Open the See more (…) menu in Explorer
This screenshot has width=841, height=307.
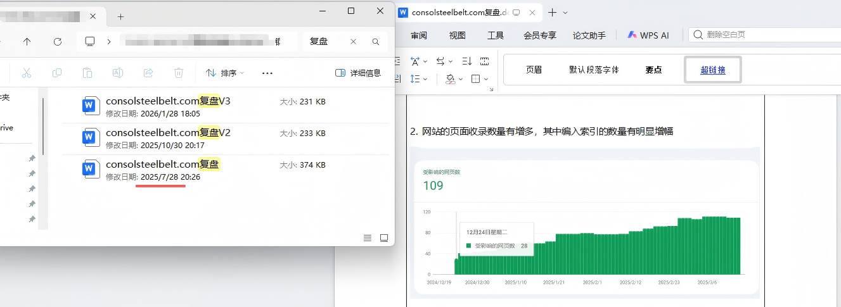(267, 73)
